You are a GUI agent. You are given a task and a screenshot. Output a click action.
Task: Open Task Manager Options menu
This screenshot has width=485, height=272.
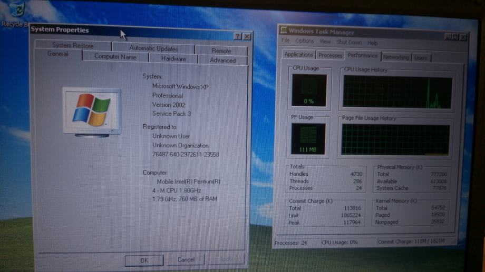coord(304,41)
